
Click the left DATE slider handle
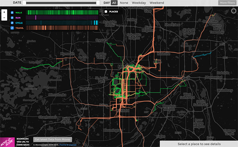click(x=24, y=3)
